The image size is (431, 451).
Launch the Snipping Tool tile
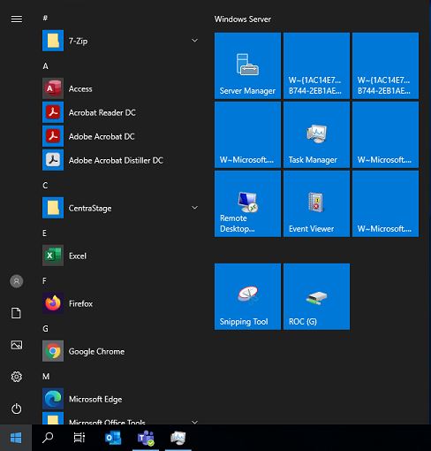(x=247, y=296)
